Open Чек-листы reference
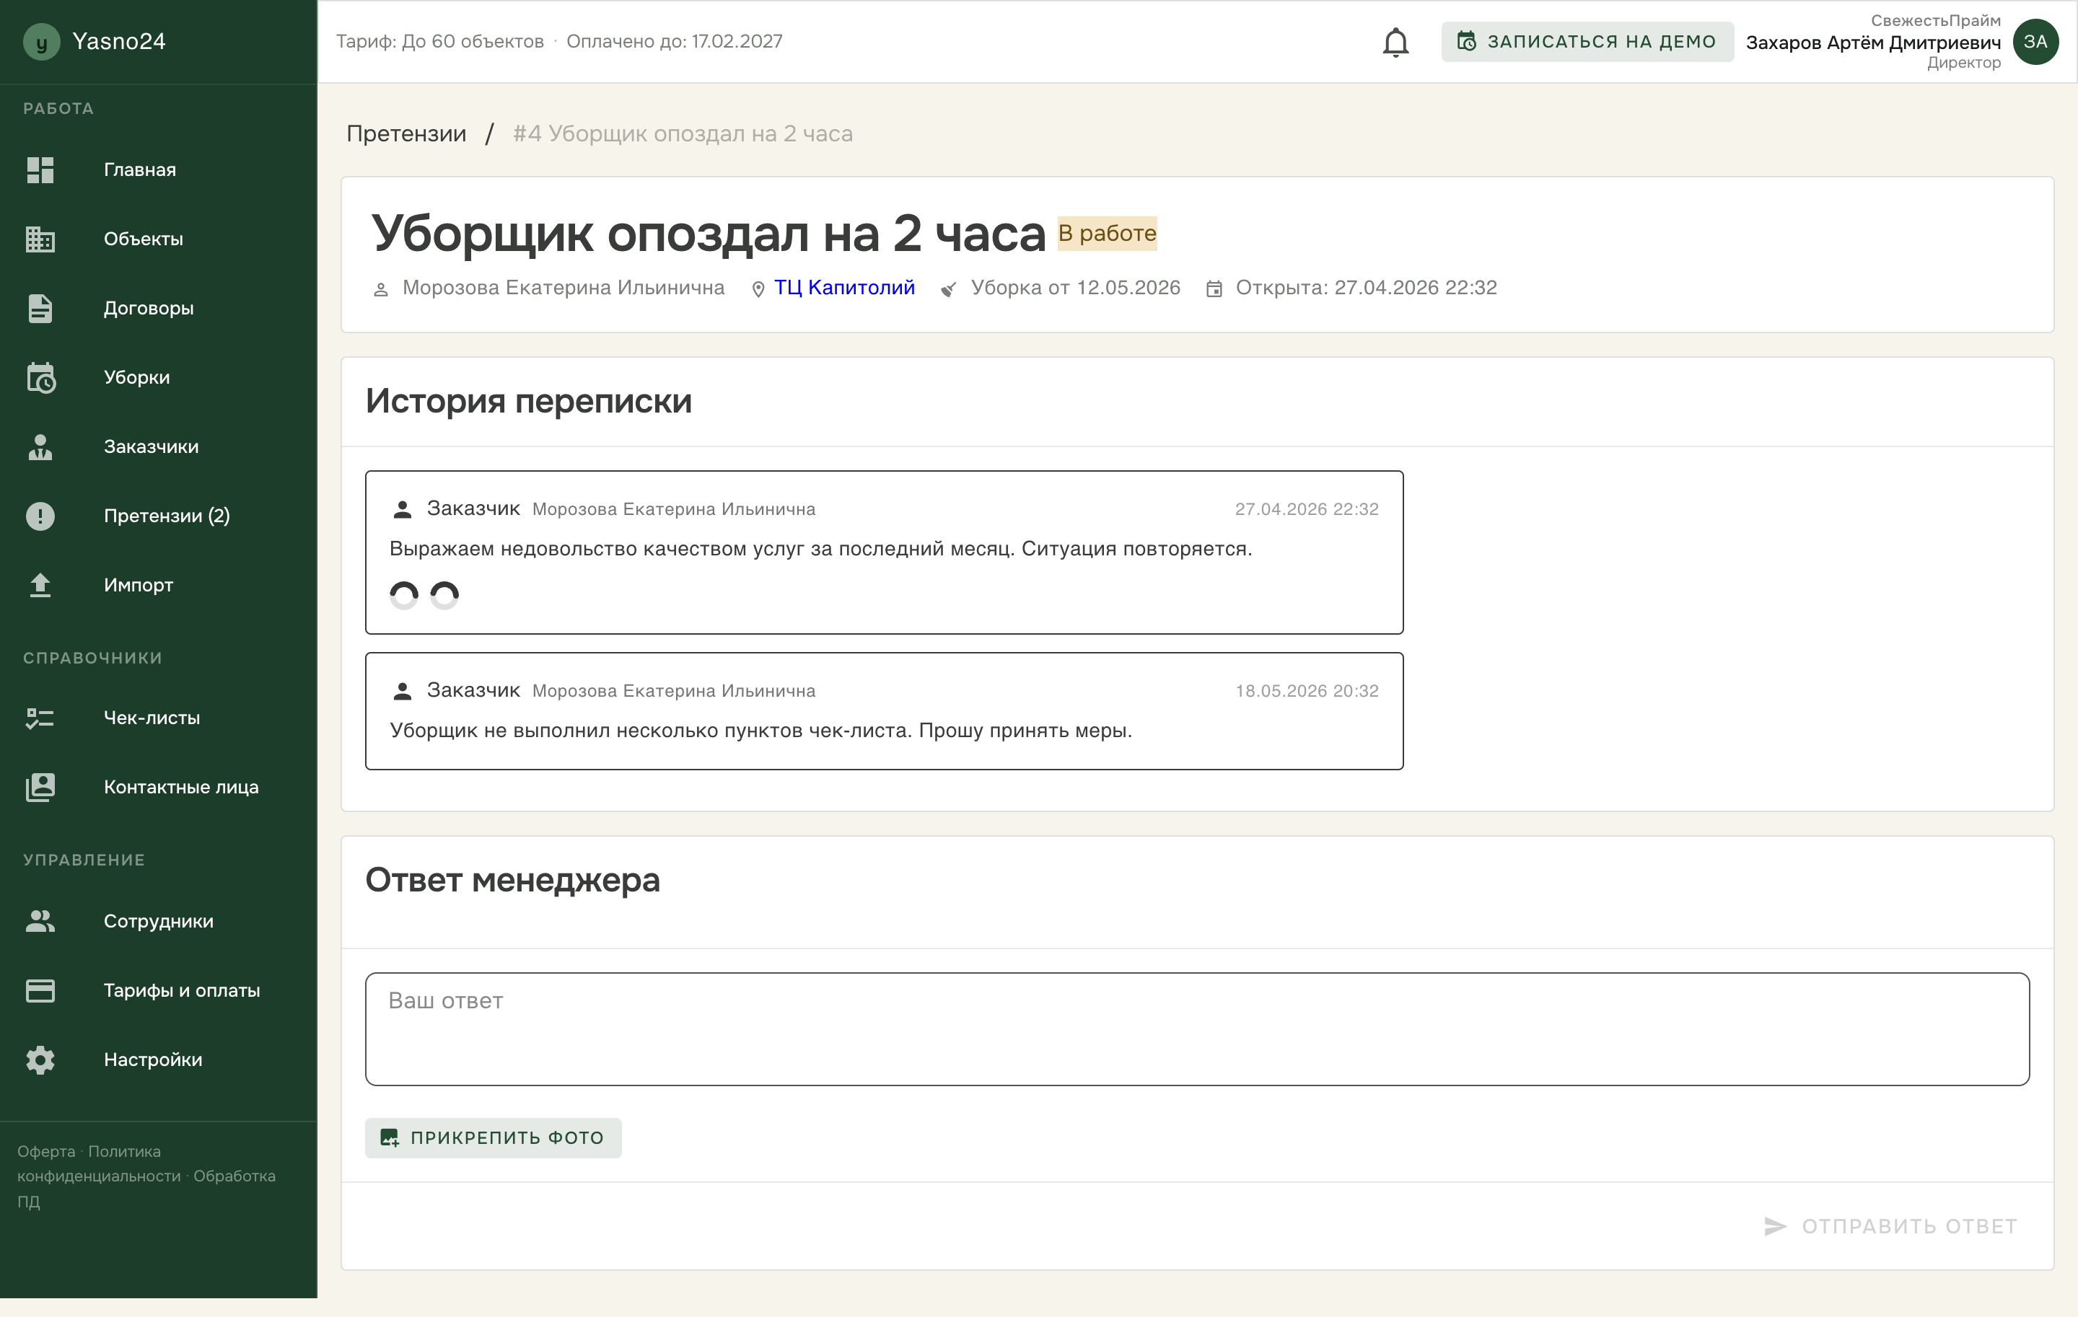 tap(159, 718)
